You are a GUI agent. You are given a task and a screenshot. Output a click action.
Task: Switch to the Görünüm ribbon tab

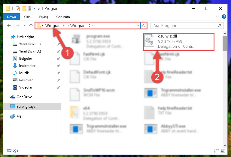[x=63, y=17]
